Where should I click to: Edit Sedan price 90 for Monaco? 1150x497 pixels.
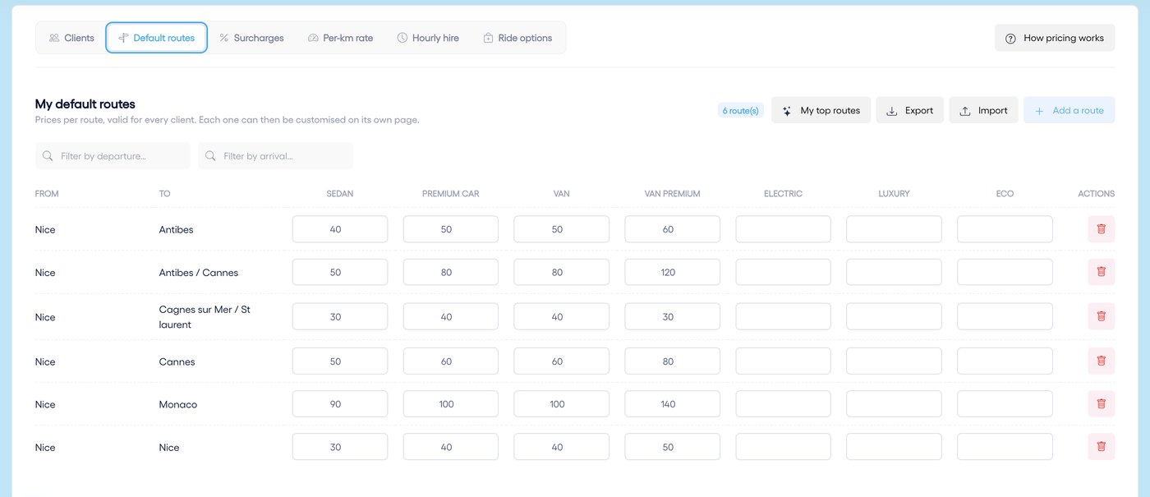(340, 403)
